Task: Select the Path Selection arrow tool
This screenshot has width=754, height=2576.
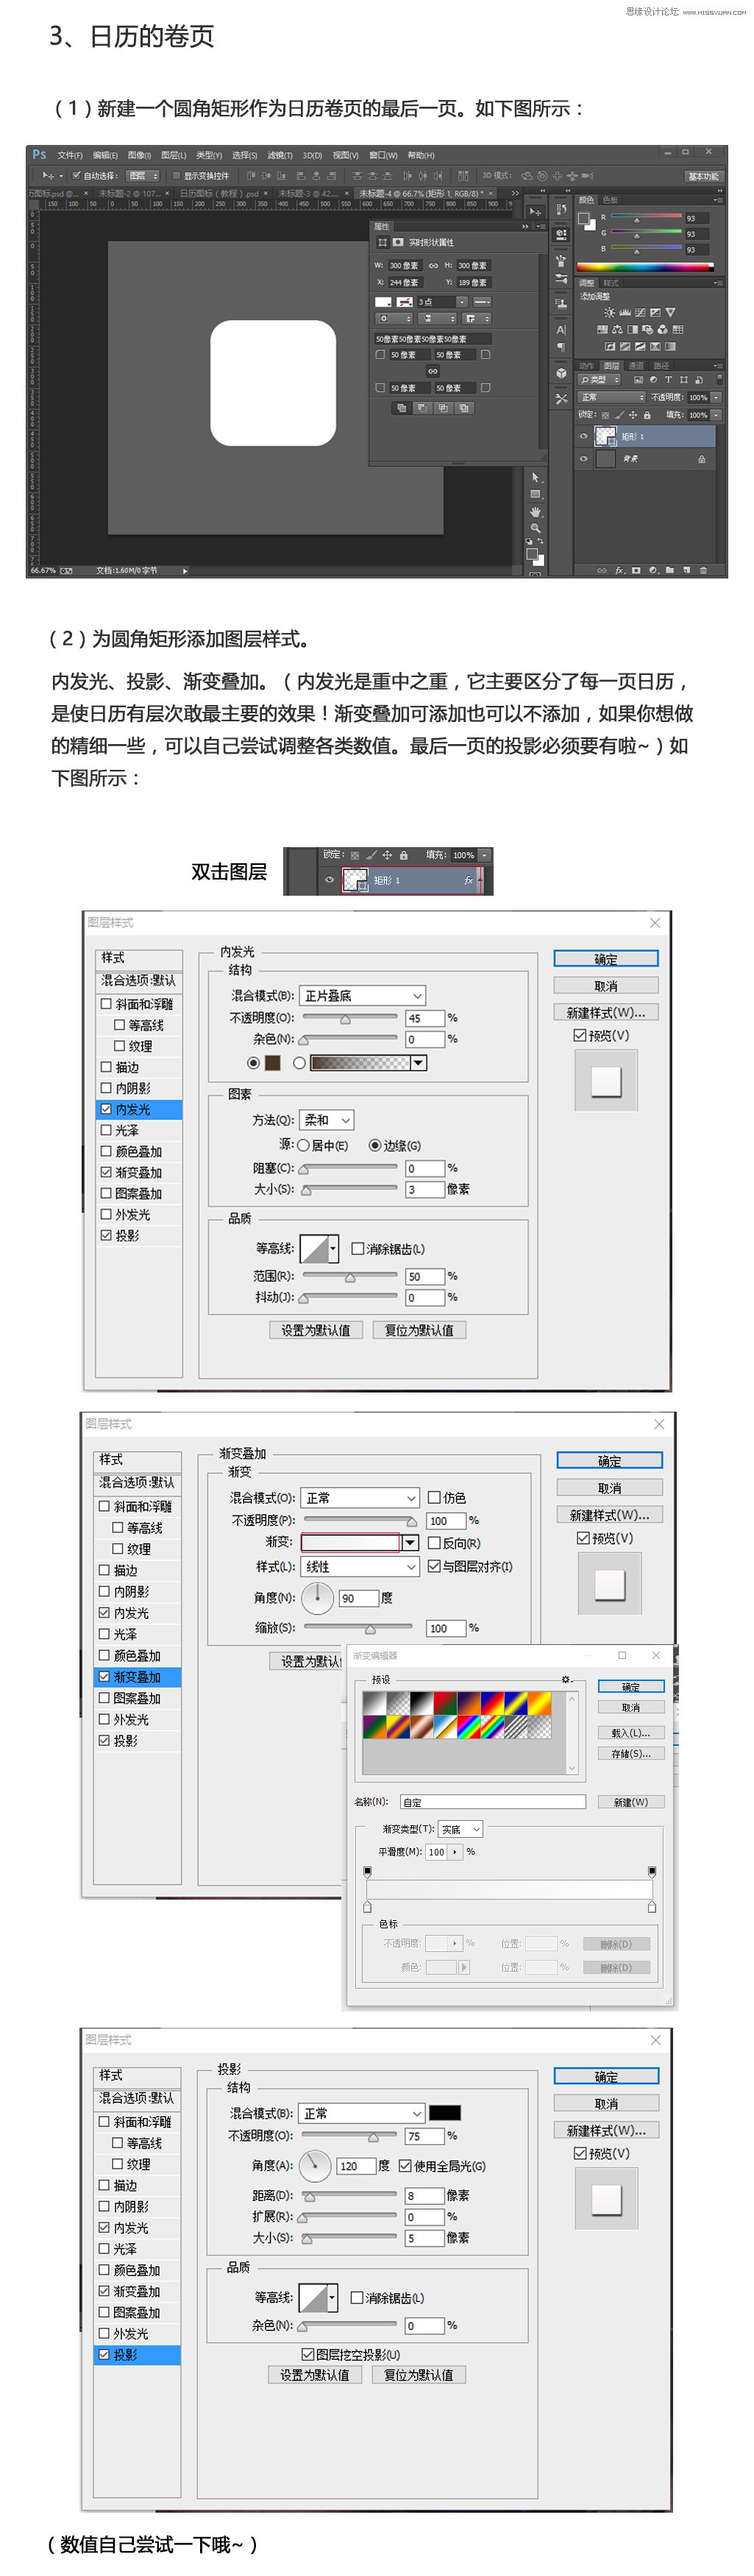Action: point(535,477)
